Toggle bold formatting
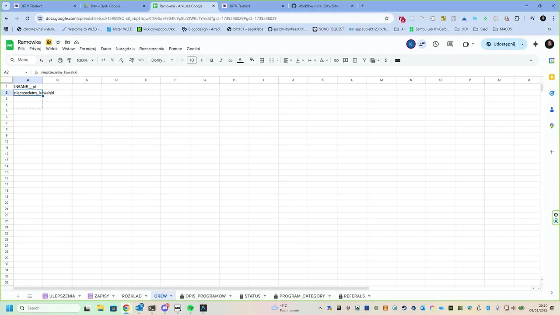This screenshot has height=315, width=560. tap(212, 60)
